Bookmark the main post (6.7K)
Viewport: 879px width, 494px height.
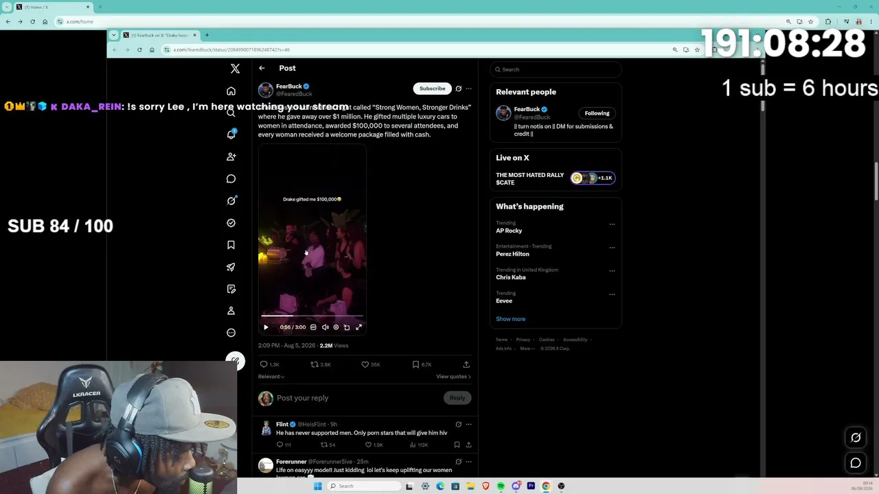click(422, 364)
